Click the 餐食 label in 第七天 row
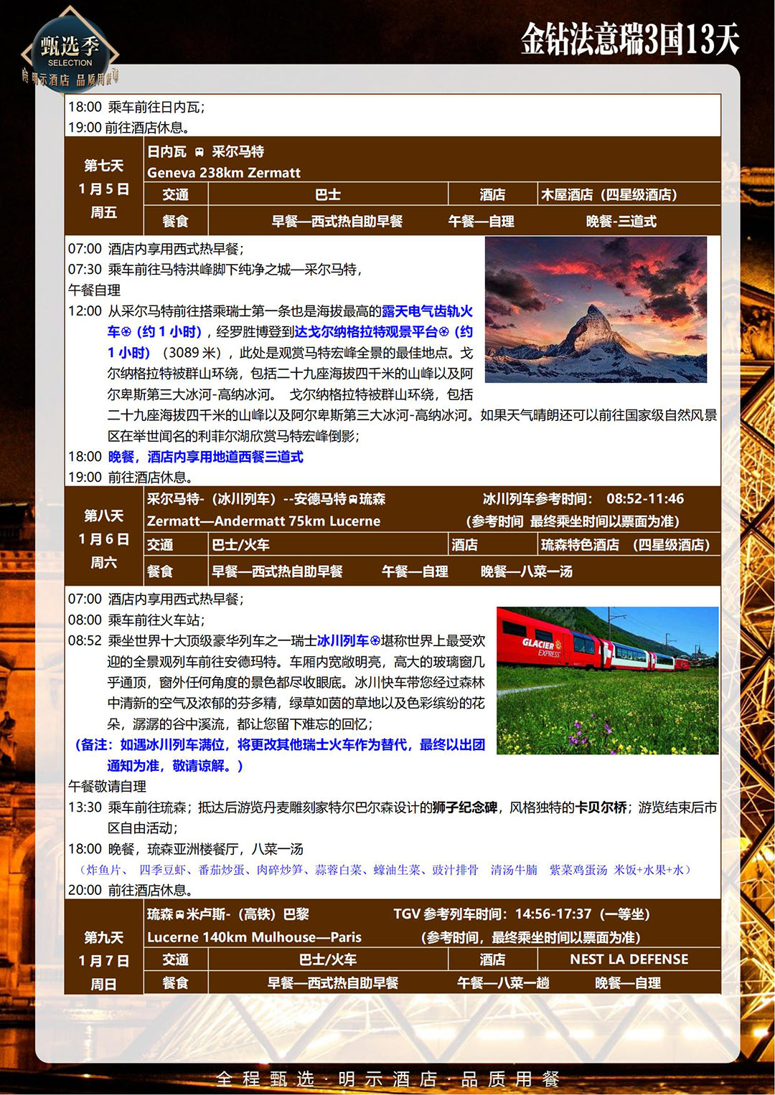 point(176,222)
